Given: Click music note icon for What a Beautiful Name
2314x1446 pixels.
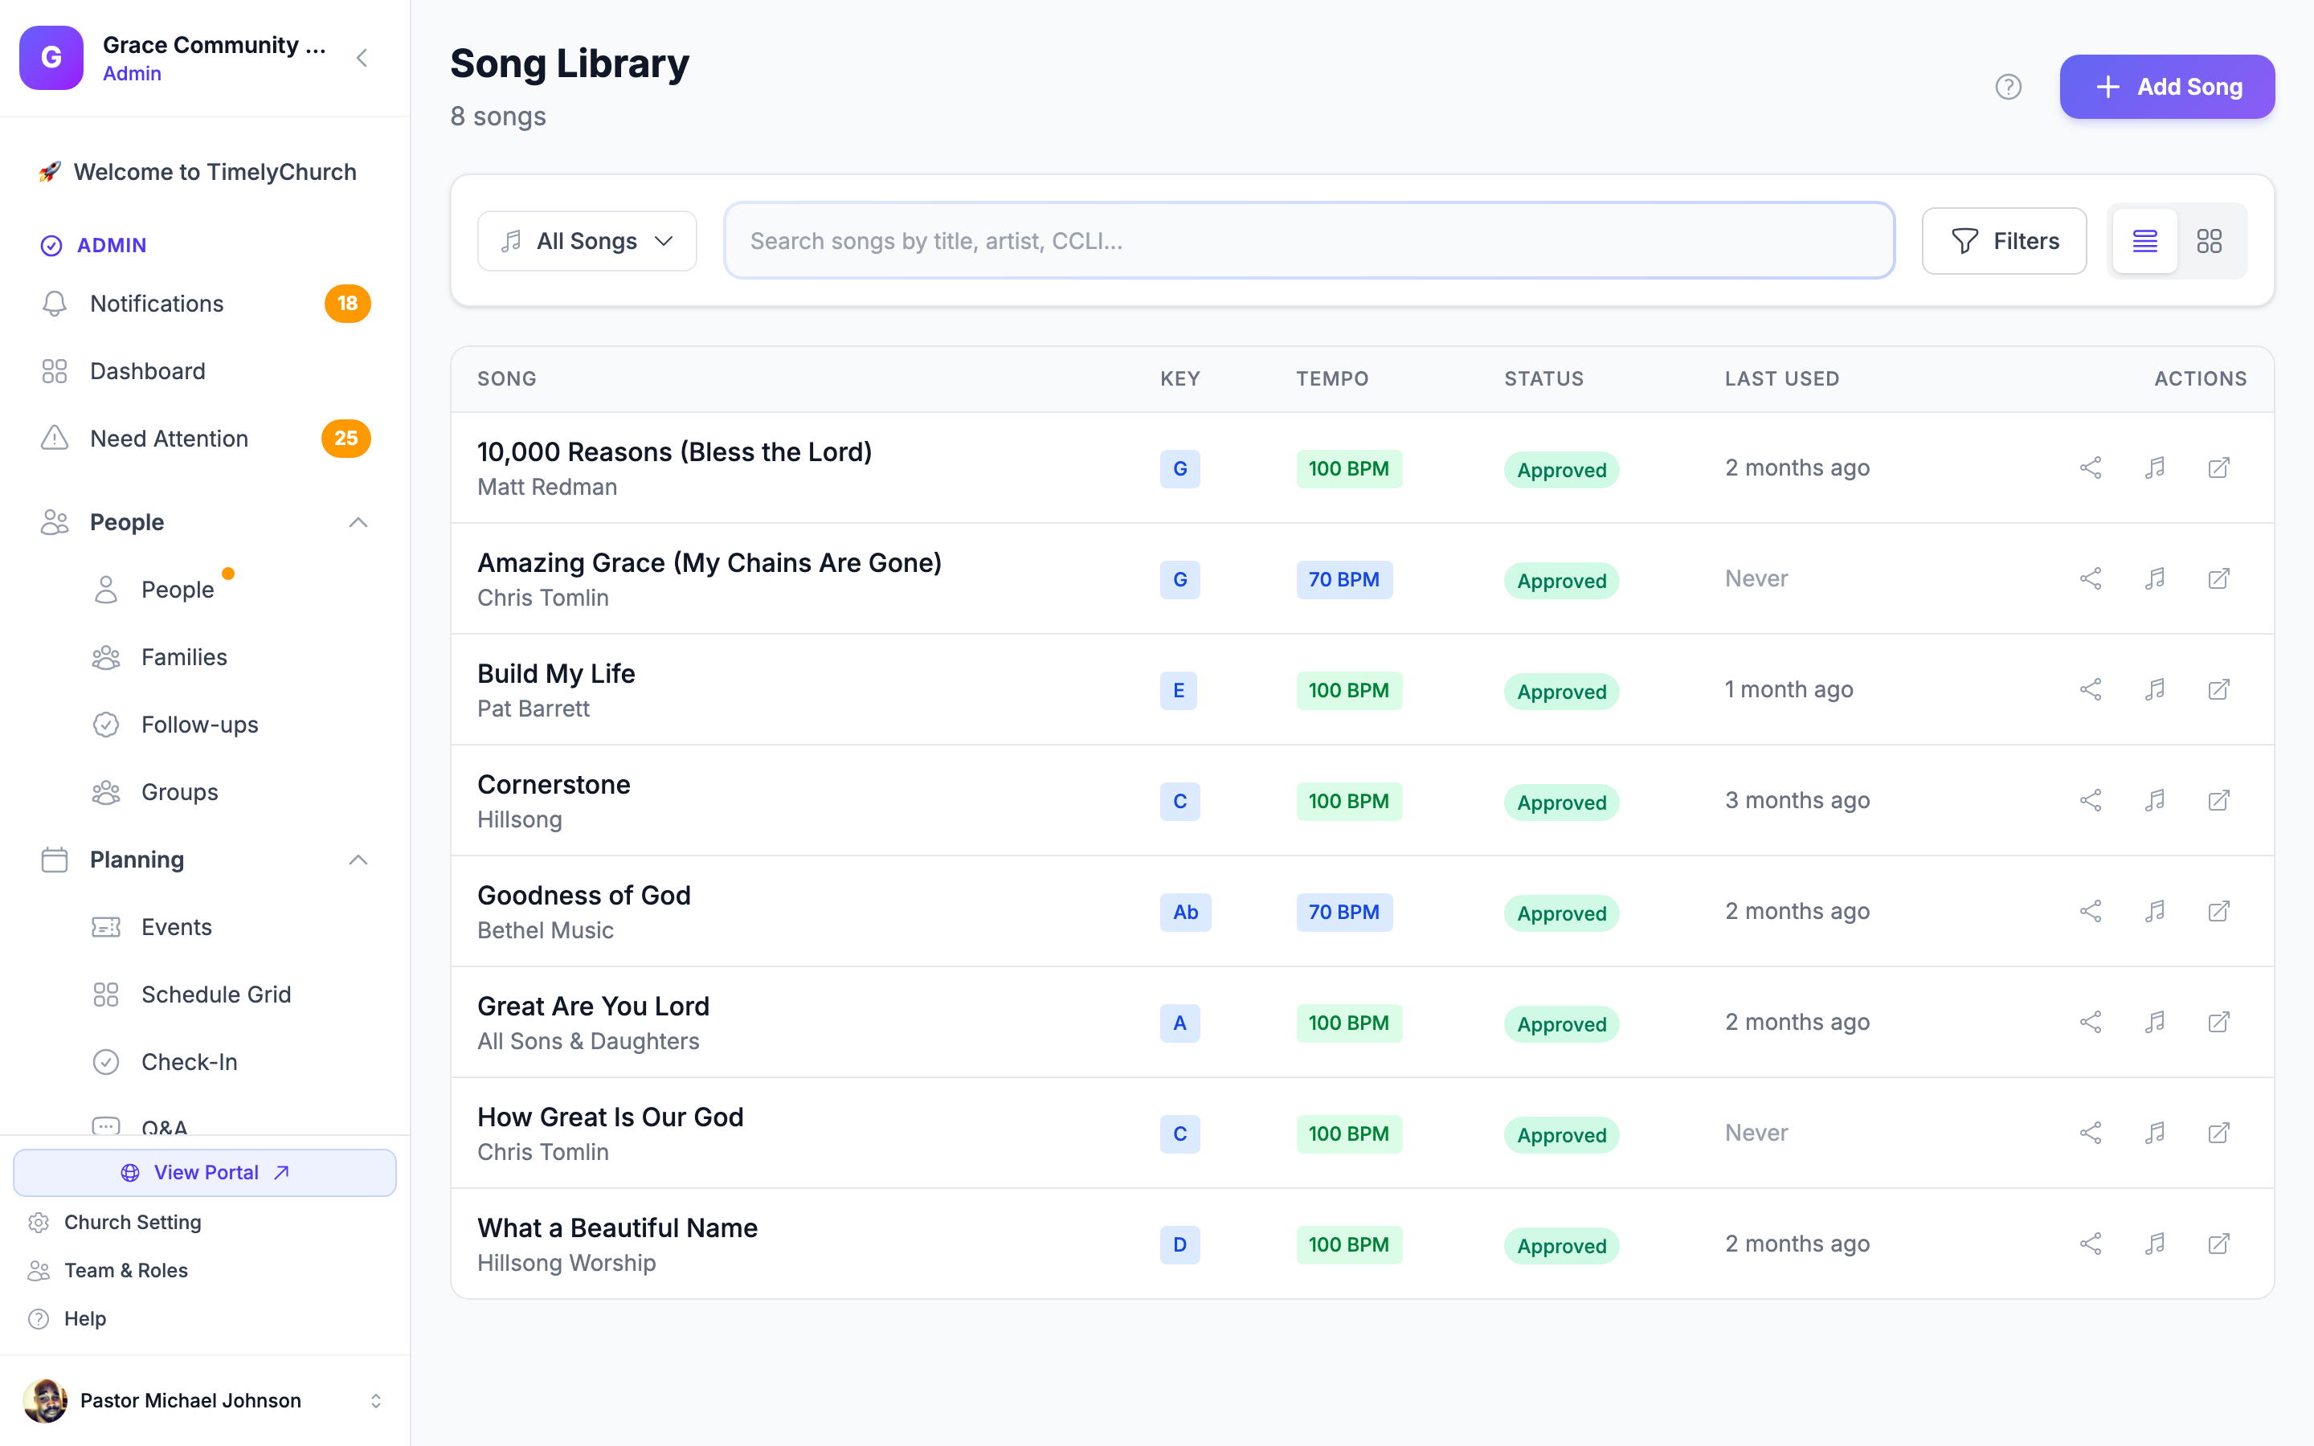Looking at the screenshot, I should pos(2154,1244).
